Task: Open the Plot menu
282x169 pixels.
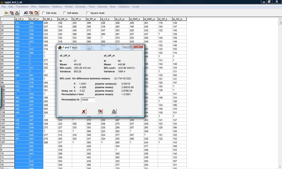Action: (x=34, y=7)
